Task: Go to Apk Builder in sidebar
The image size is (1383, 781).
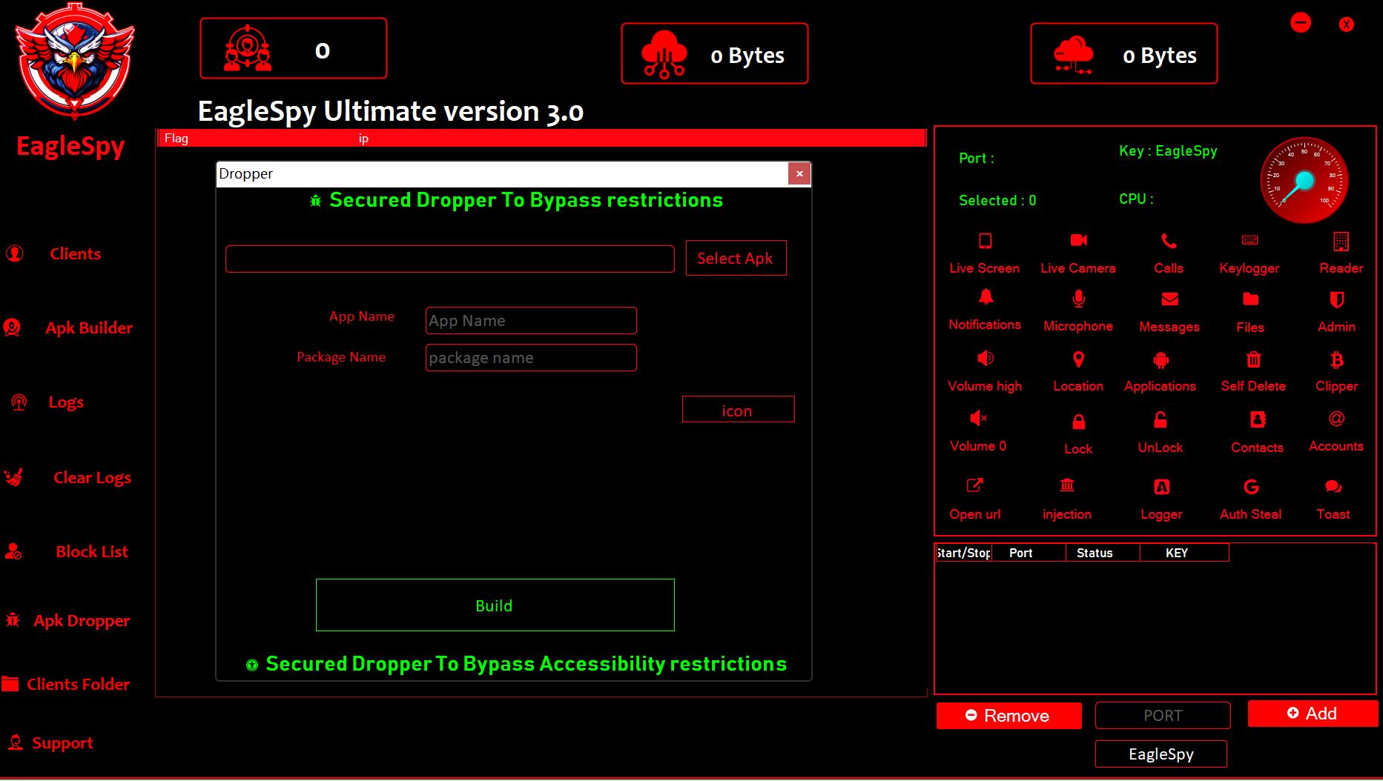Action: pyautogui.click(x=89, y=328)
